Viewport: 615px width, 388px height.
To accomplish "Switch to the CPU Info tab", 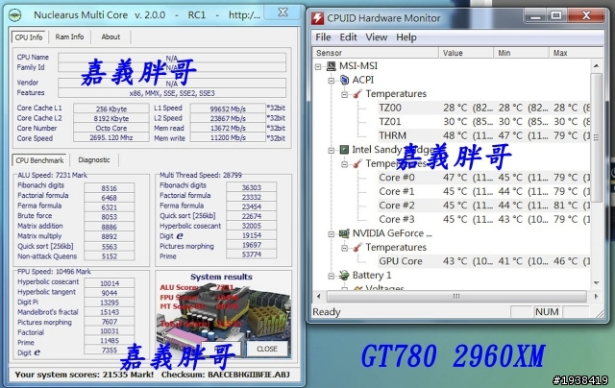I will pos(29,37).
